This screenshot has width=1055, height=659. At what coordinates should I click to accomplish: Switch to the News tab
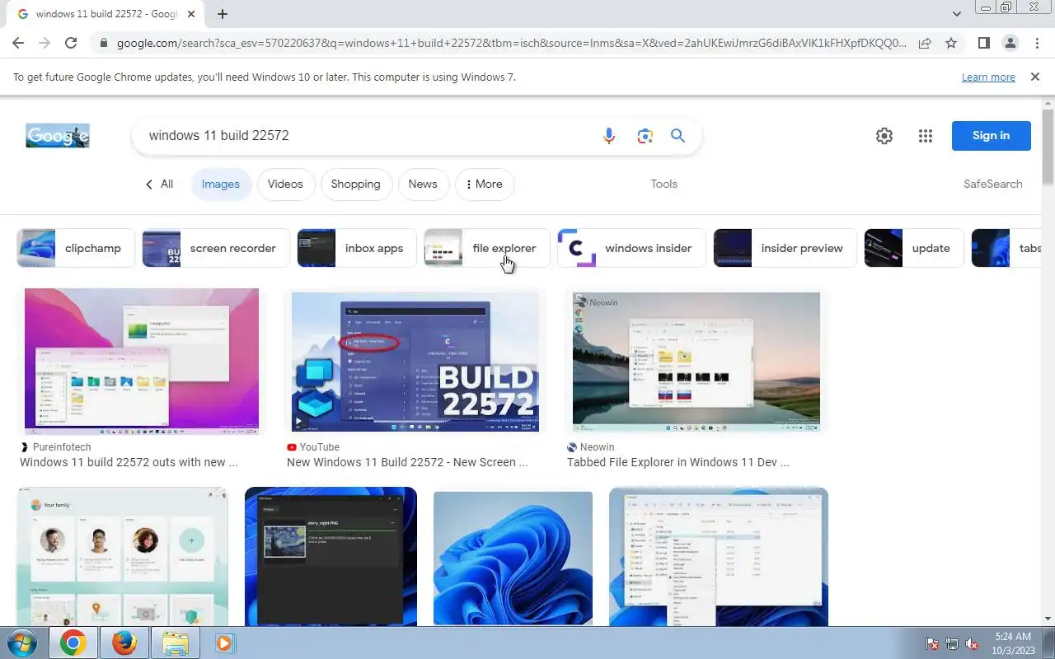(x=423, y=185)
